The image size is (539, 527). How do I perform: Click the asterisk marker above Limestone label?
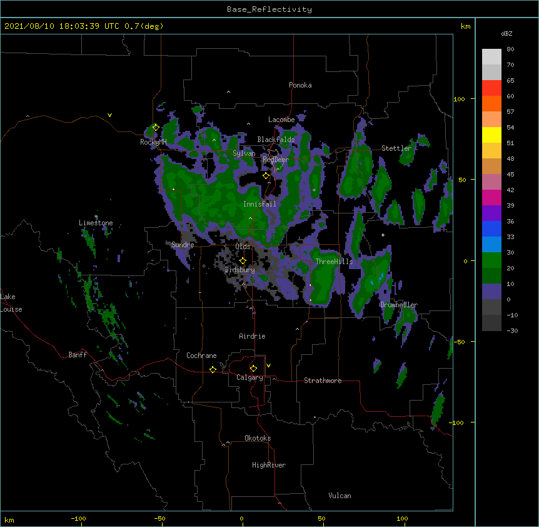click(96, 217)
